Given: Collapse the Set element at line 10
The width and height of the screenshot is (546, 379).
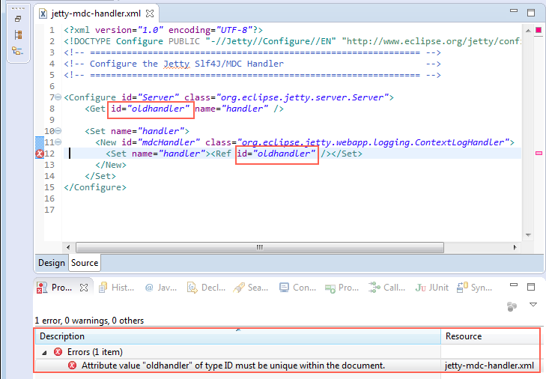Looking at the screenshot, I should (x=58, y=131).
